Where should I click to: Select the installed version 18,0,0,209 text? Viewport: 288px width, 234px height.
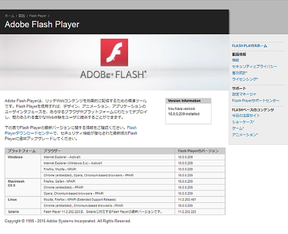click(184, 114)
